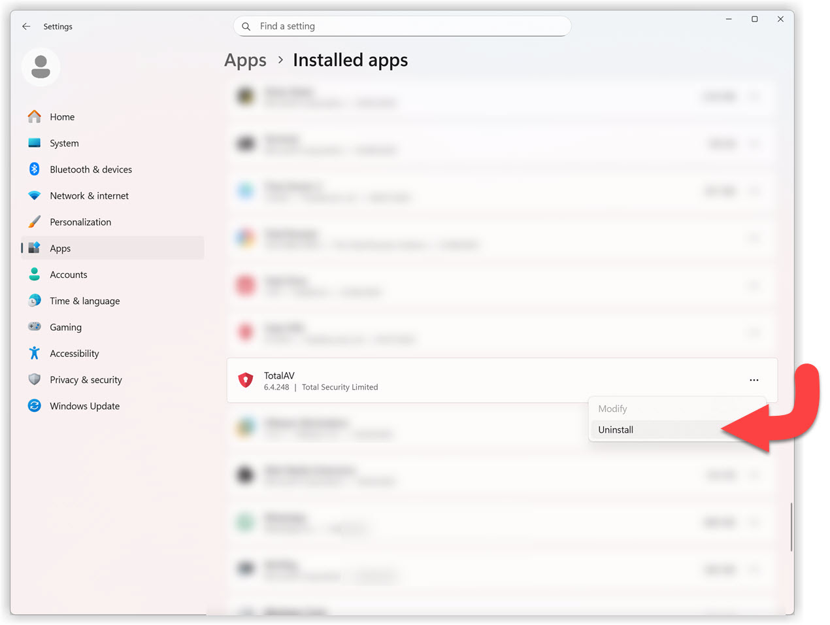The width and height of the screenshot is (830, 625).
Task: Click the Privacy & security shield icon
Action: [x=35, y=380]
